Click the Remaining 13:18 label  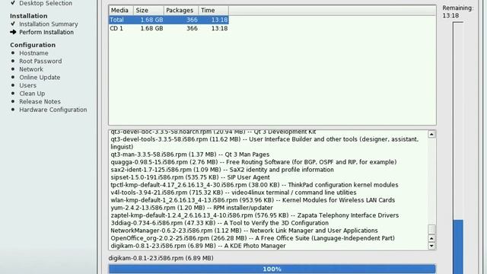point(458,12)
